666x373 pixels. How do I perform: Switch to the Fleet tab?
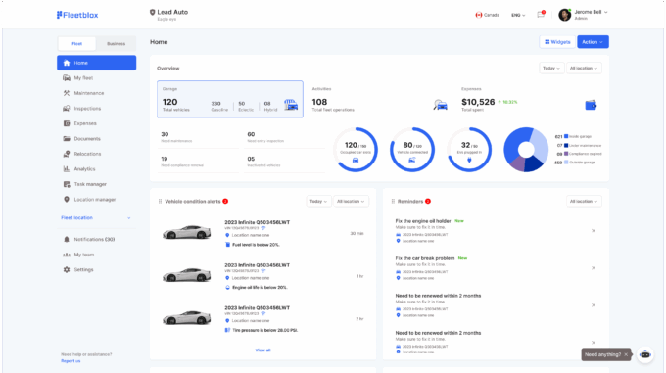76,44
